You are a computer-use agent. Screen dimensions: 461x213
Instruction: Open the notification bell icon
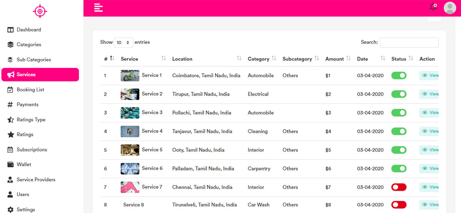pyautogui.click(x=433, y=7)
